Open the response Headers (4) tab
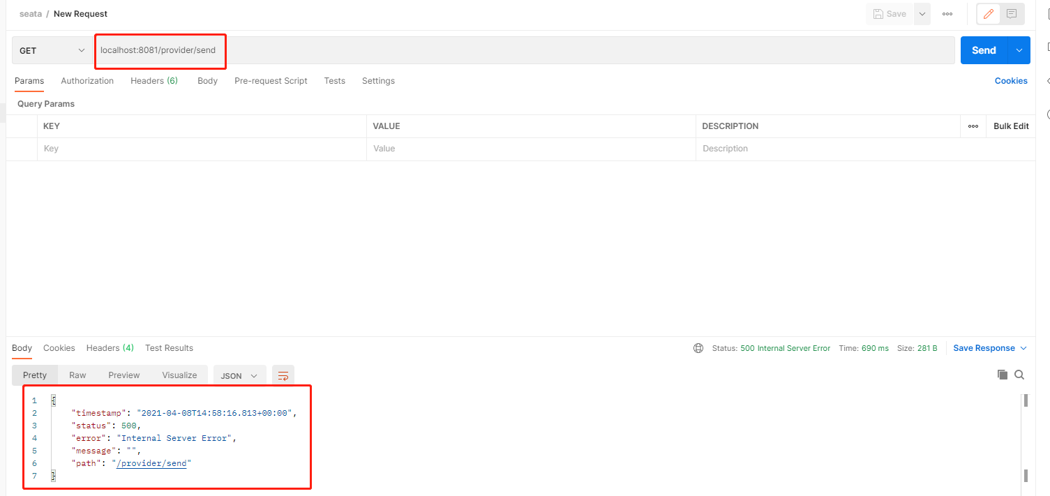1050x496 pixels. coord(110,348)
